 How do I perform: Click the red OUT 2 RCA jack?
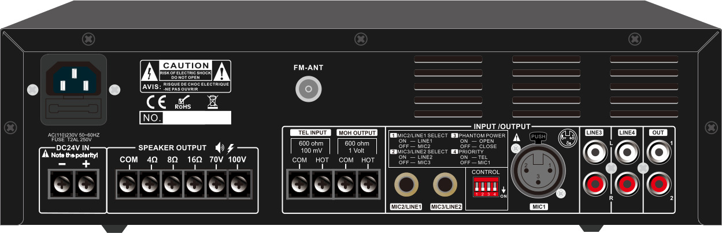659,185
